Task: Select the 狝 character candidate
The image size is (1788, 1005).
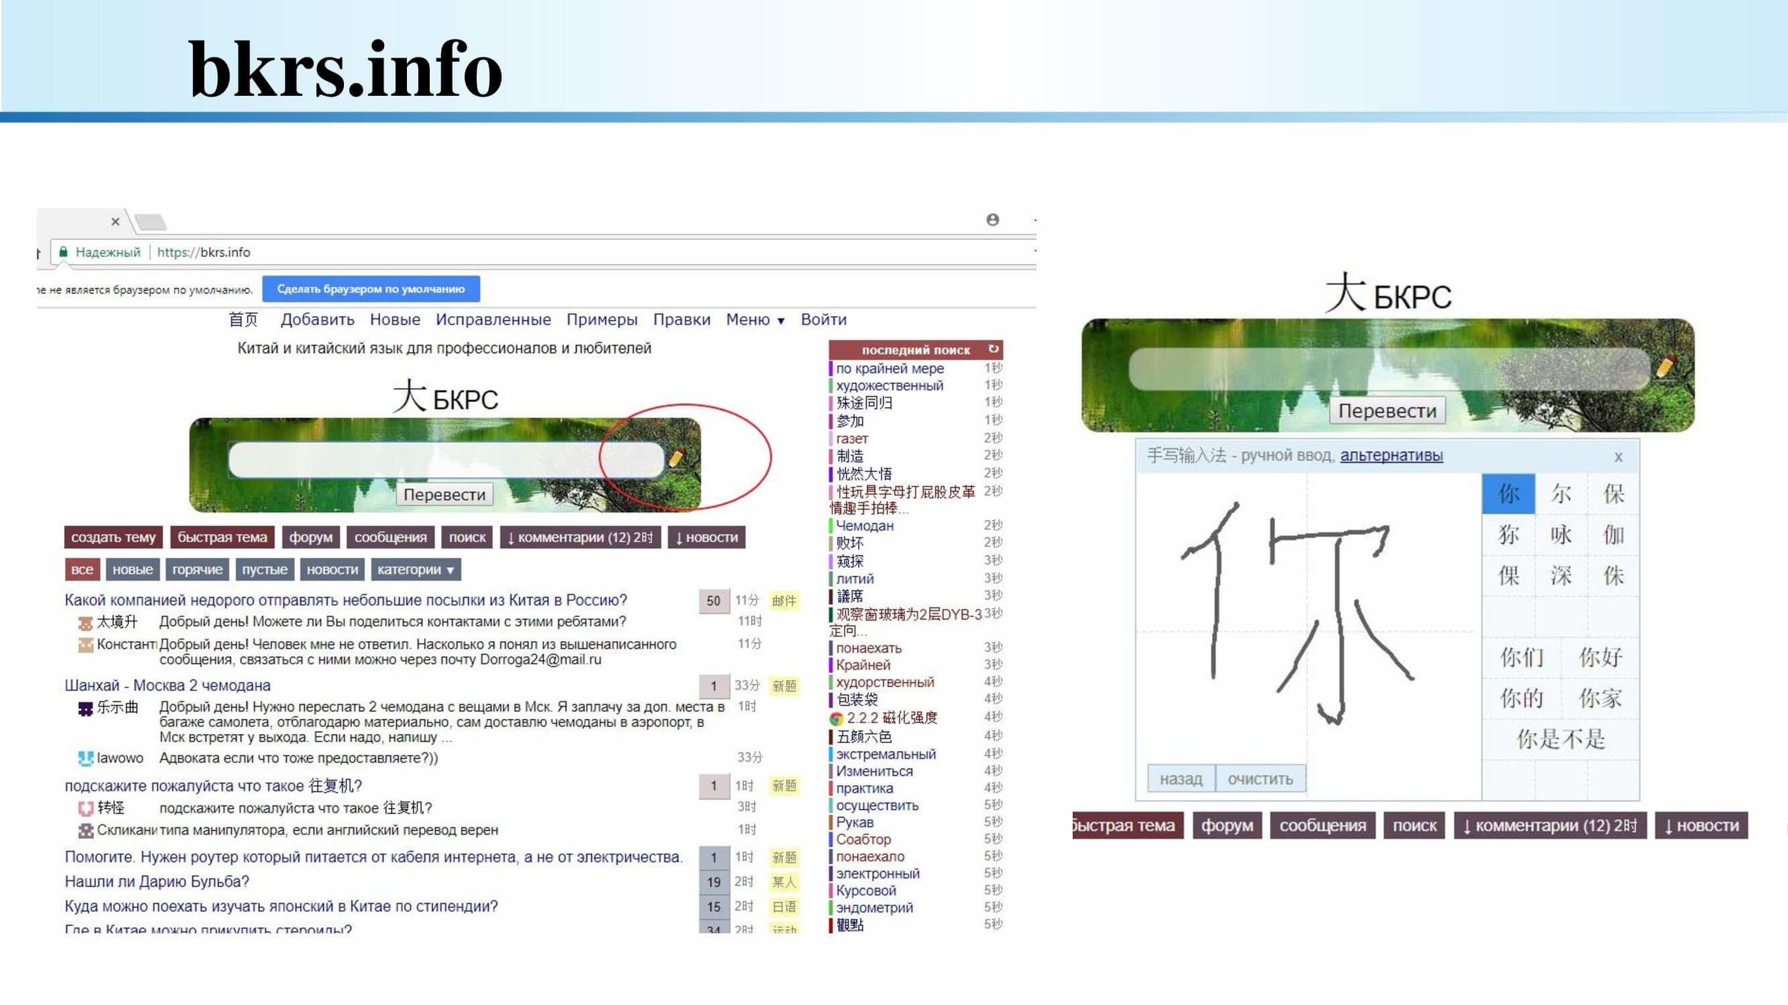Action: (x=1508, y=535)
